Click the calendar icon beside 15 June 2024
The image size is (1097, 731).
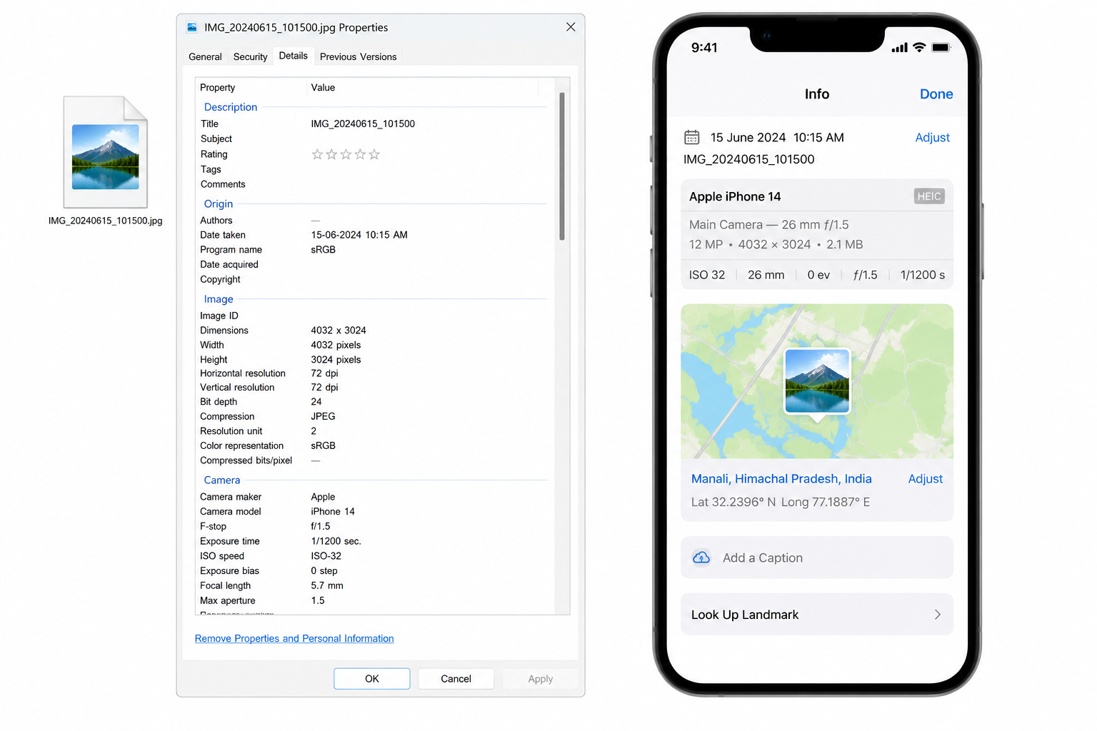pyautogui.click(x=692, y=137)
